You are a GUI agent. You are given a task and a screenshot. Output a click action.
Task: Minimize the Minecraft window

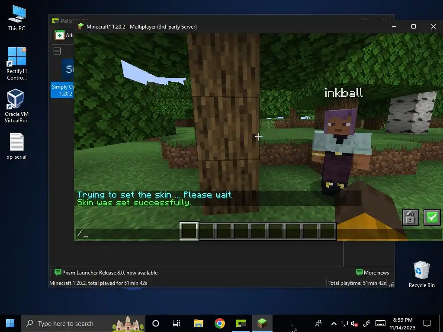click(x=394, y=26)
